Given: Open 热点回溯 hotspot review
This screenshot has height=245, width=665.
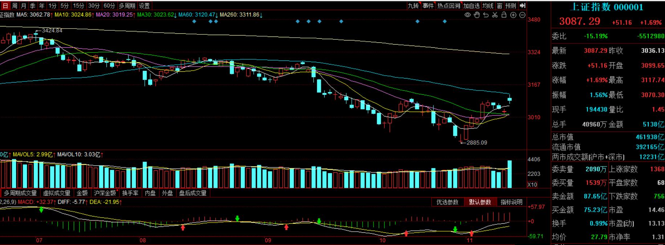Looking at the screenshot, I should click(x=449, y=6).
